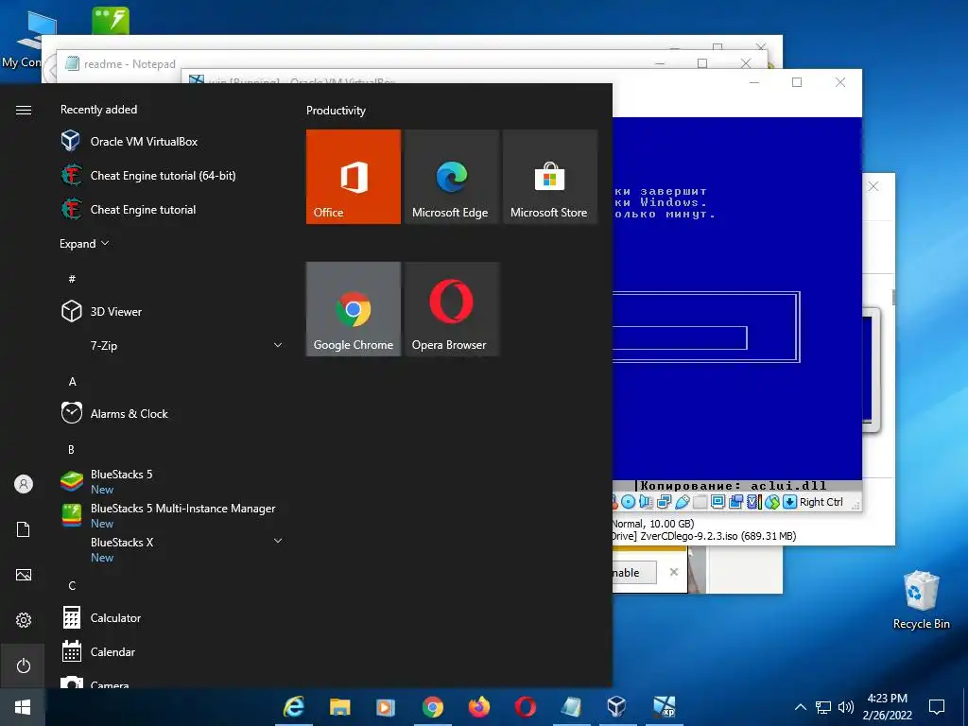The image size is (968, 726).
Task: Open the Microsoft Edge tile
Action: pyautogui.click(x=452, y=177)
